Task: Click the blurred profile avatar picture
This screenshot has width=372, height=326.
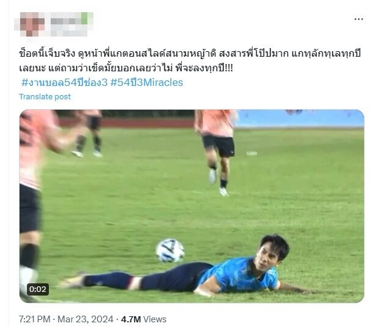Action: (32, 24)
